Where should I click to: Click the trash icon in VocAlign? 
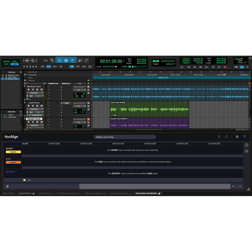[x=8, y=186]
